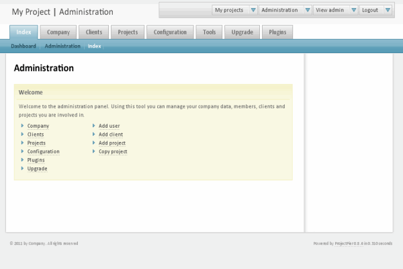This screenshot has width=403, height=269.
Task: Select the Projects tab
Action: point(128,32)
